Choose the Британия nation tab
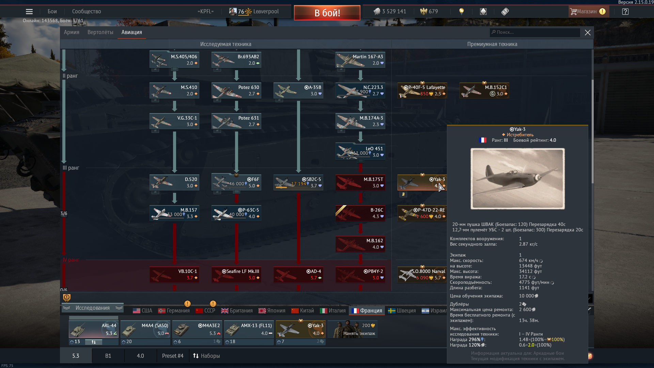 (x=237, y=311)
